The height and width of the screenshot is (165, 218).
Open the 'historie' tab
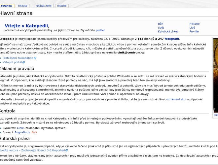point(62,6)
